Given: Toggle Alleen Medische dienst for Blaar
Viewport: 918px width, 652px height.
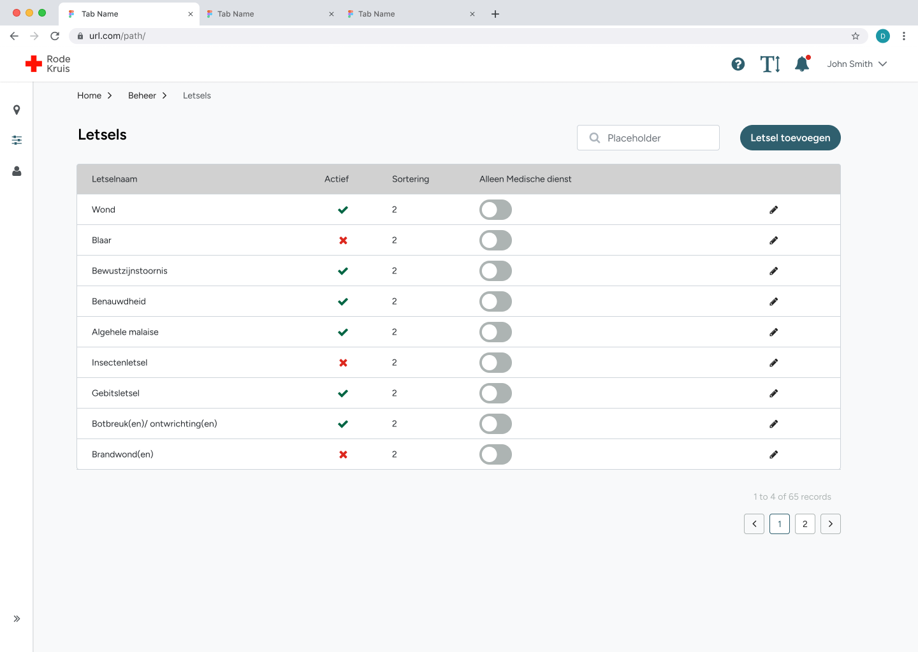Looking at the screenshot, I should [x=495, y=240].
